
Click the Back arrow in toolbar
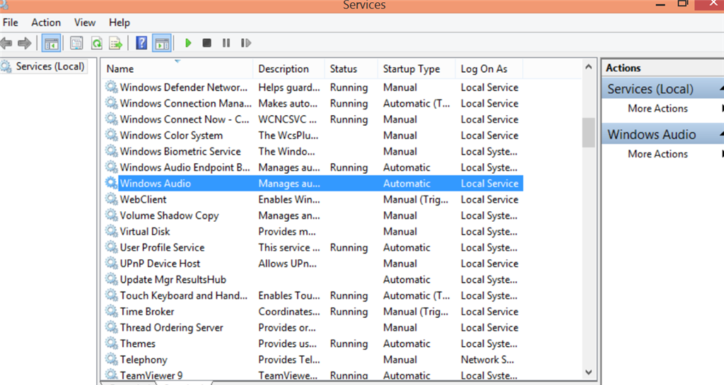(6, 43)
